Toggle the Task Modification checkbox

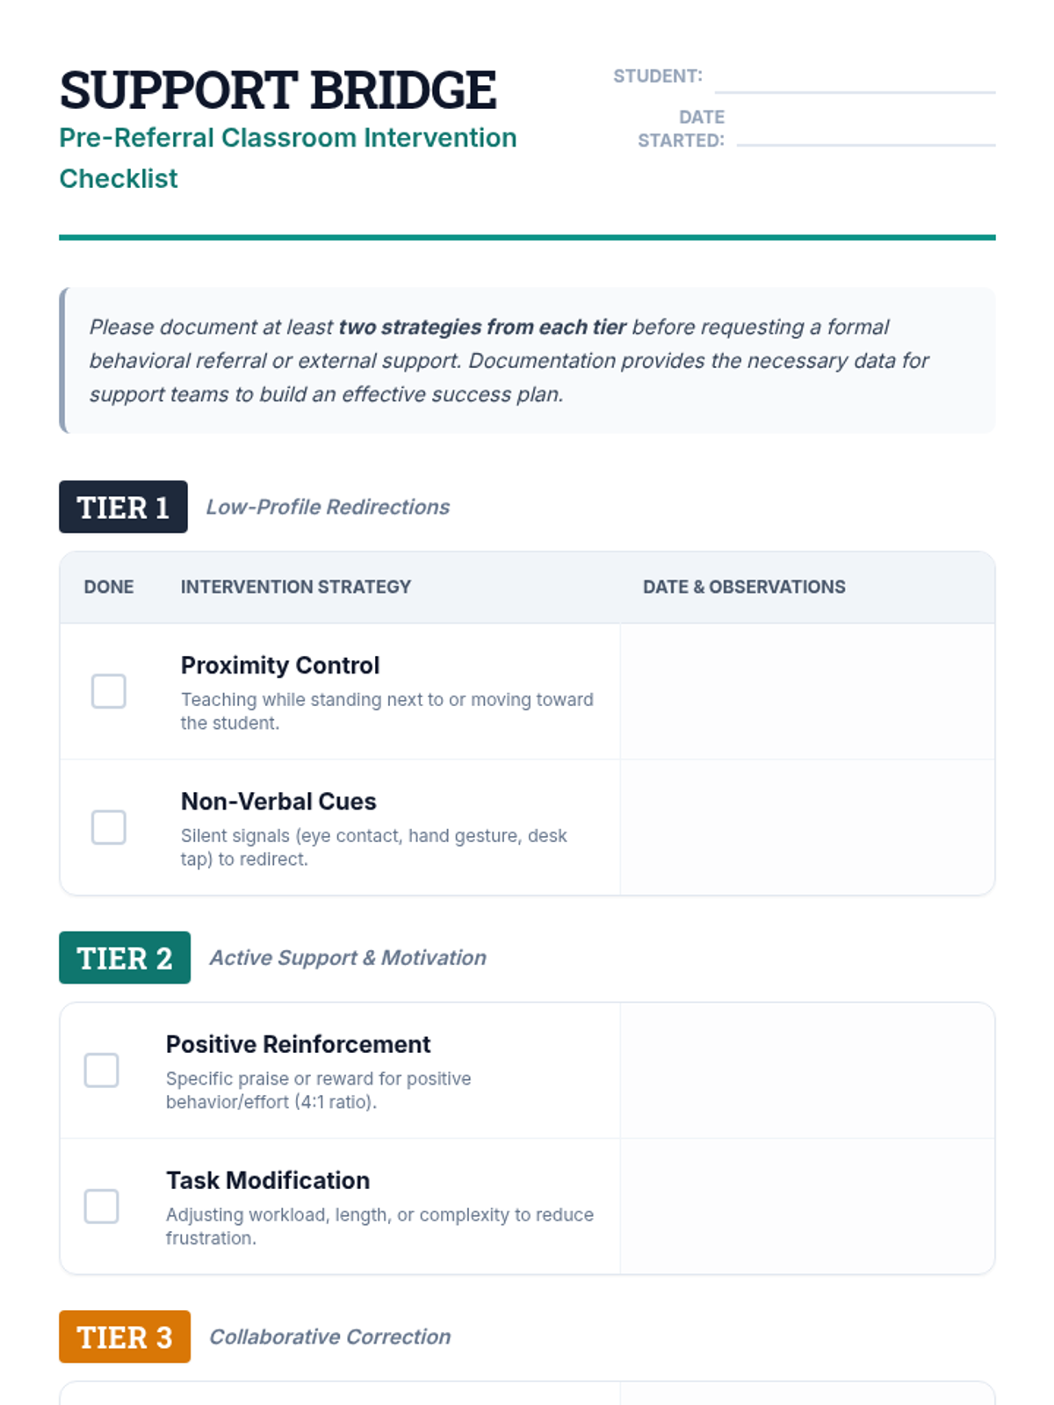tap(102, 1207)
